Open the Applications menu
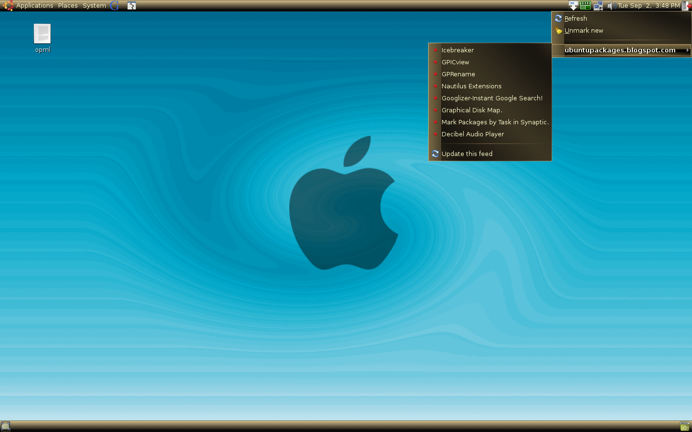This screenshot has height=432, width=692. pos(35,6)
